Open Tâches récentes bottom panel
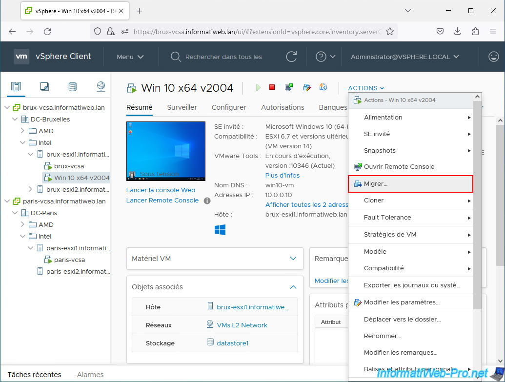This screenshot has width=505, height=382. (x=34, y=375)
